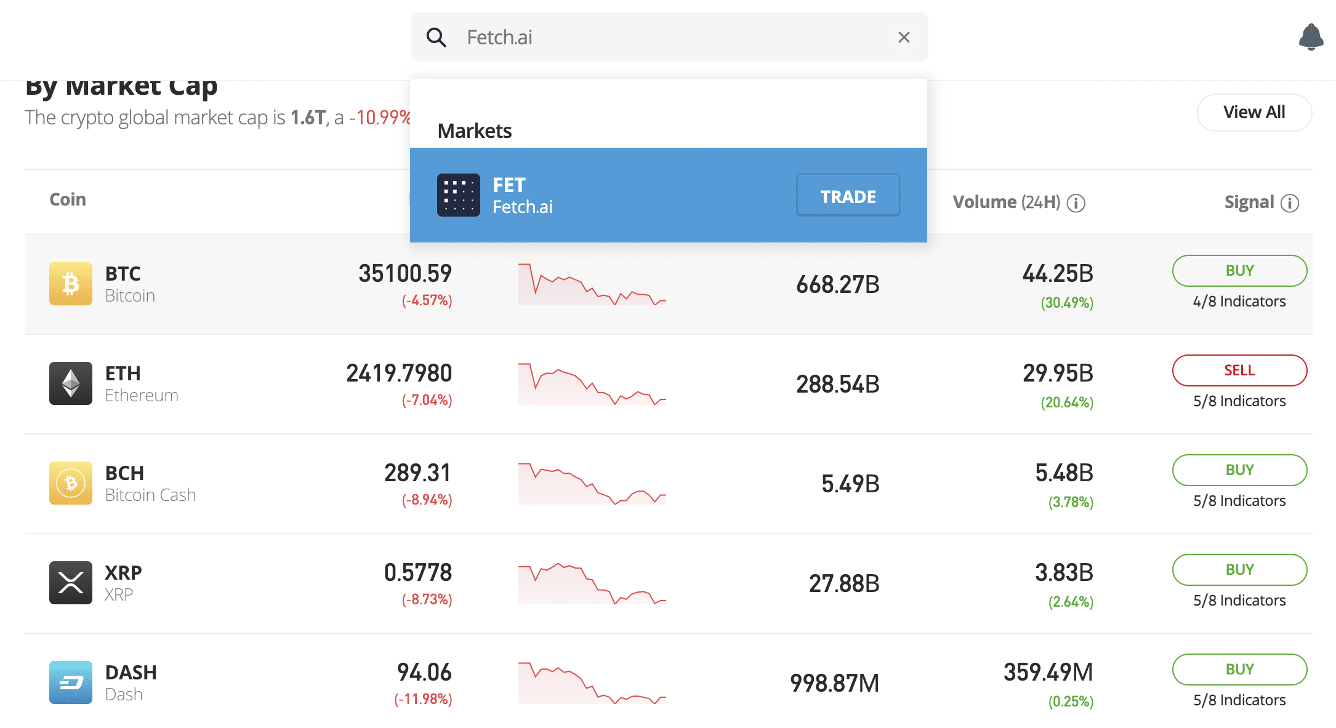
Task: Click the XRP coin icon
Action: 71,583
